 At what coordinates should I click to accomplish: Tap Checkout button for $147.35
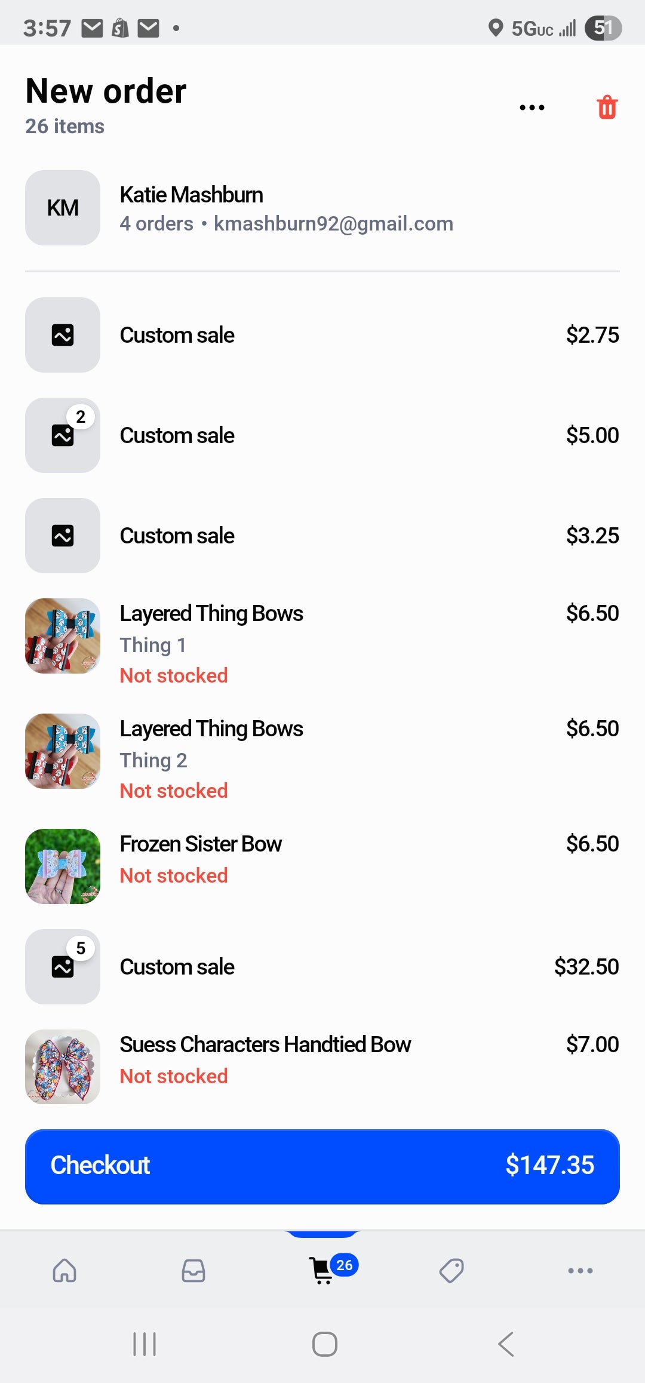pos(322,1166)
